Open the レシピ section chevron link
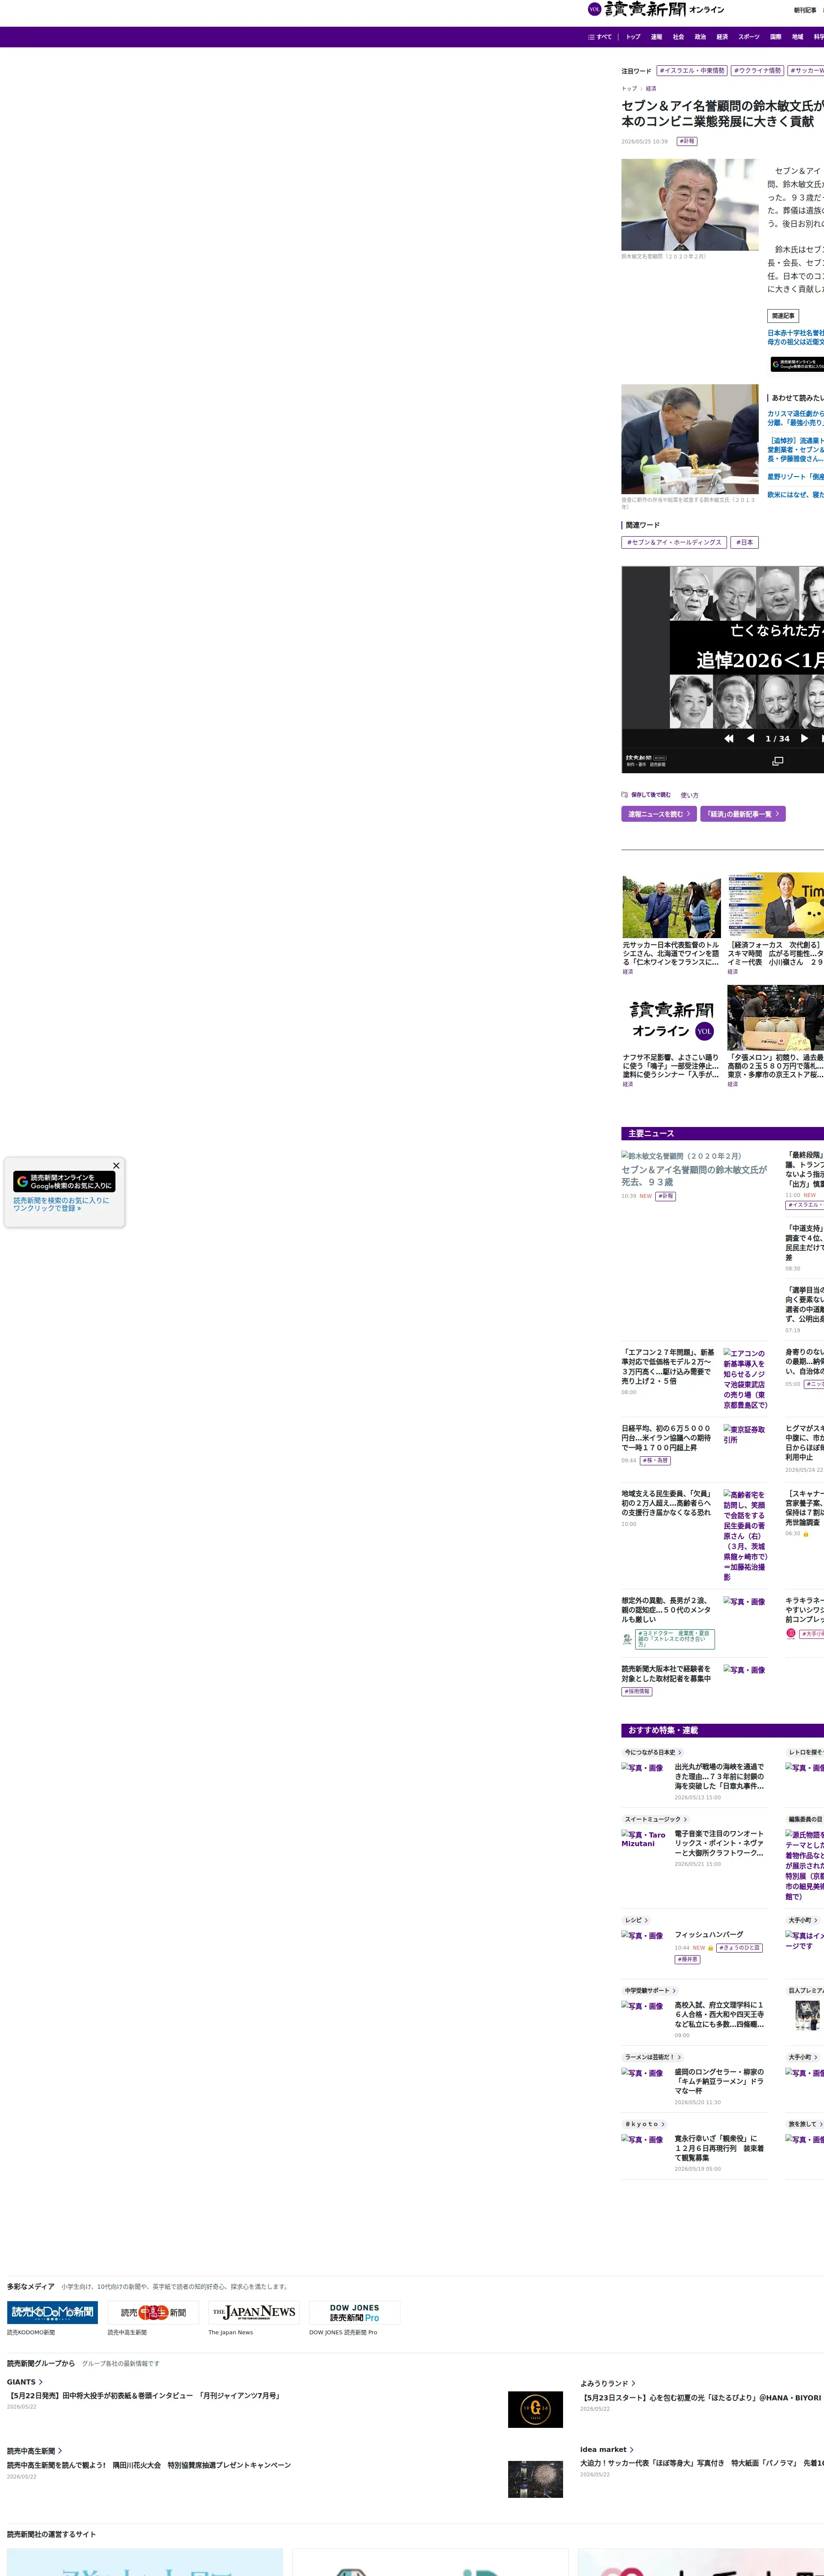The width and height of the screenshot is (824, 2576). click(x=637, y=1920)
